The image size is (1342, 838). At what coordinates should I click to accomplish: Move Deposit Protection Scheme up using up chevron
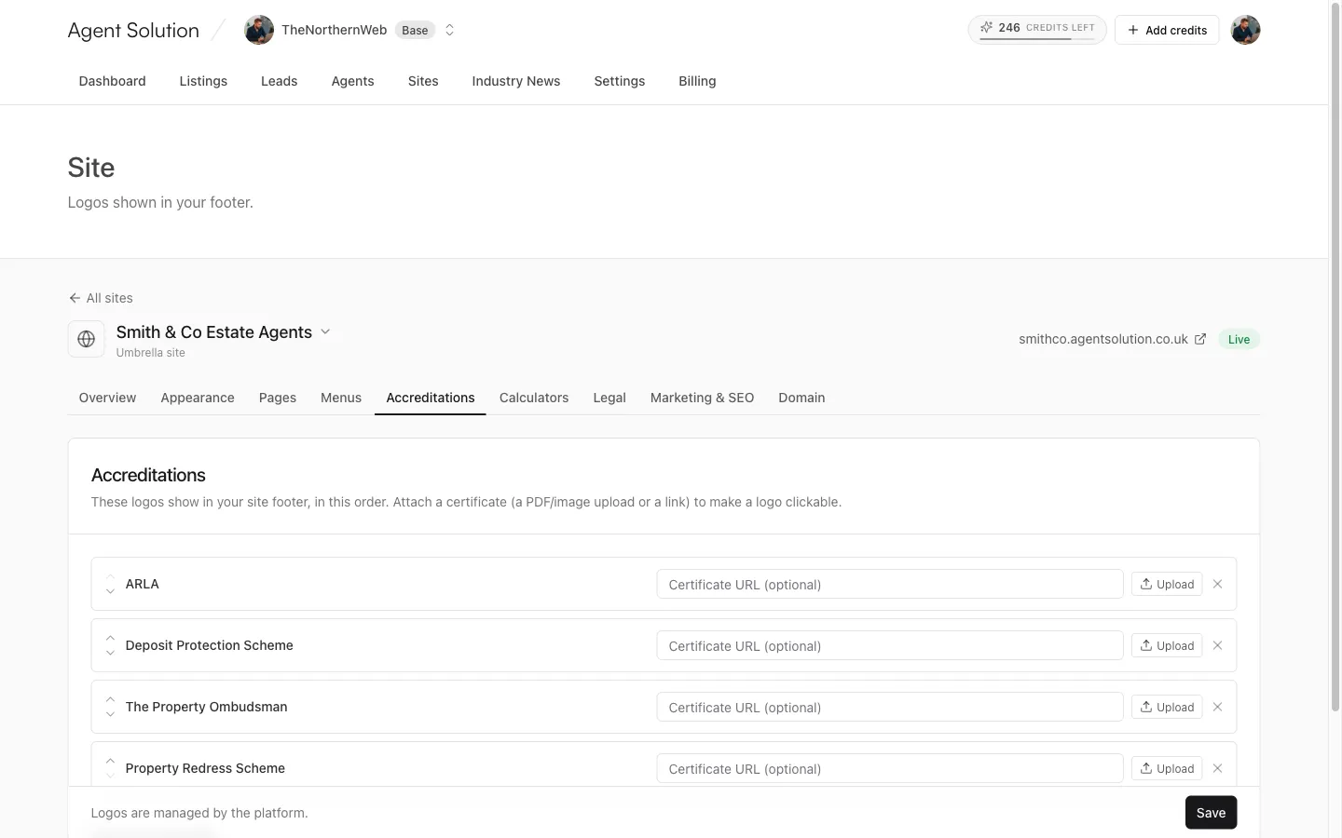(x=110, y=638)
